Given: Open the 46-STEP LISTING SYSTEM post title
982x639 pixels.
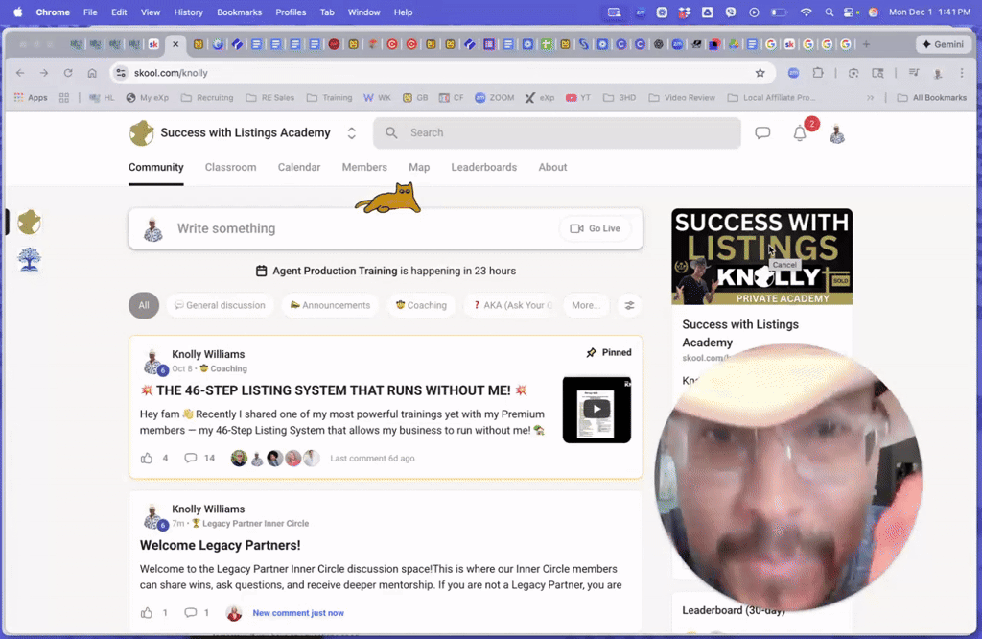Looking at the screenshot, I should pos(333,390).
